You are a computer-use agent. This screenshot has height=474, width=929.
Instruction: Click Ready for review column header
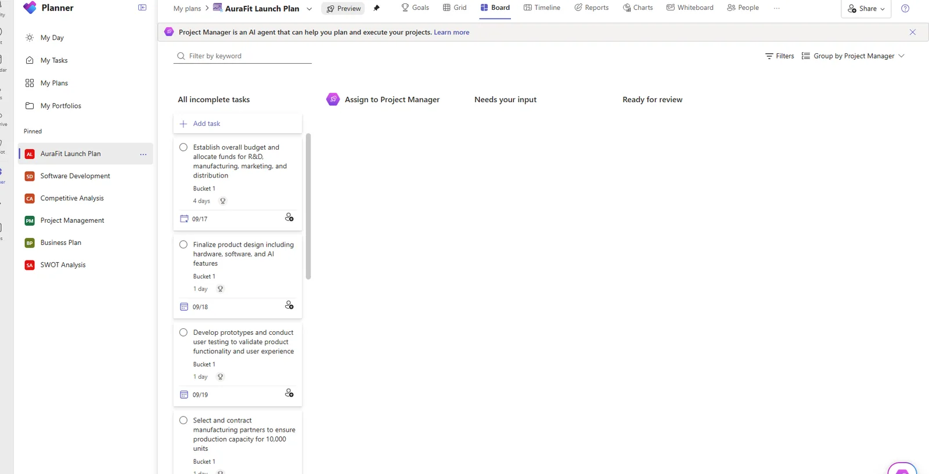point(652,100)
